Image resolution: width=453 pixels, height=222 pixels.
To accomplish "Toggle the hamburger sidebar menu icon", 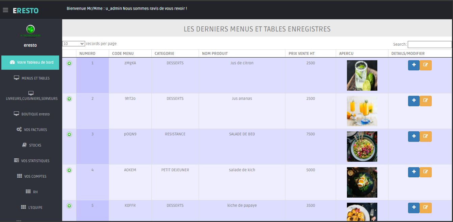I will coord(5,10).
